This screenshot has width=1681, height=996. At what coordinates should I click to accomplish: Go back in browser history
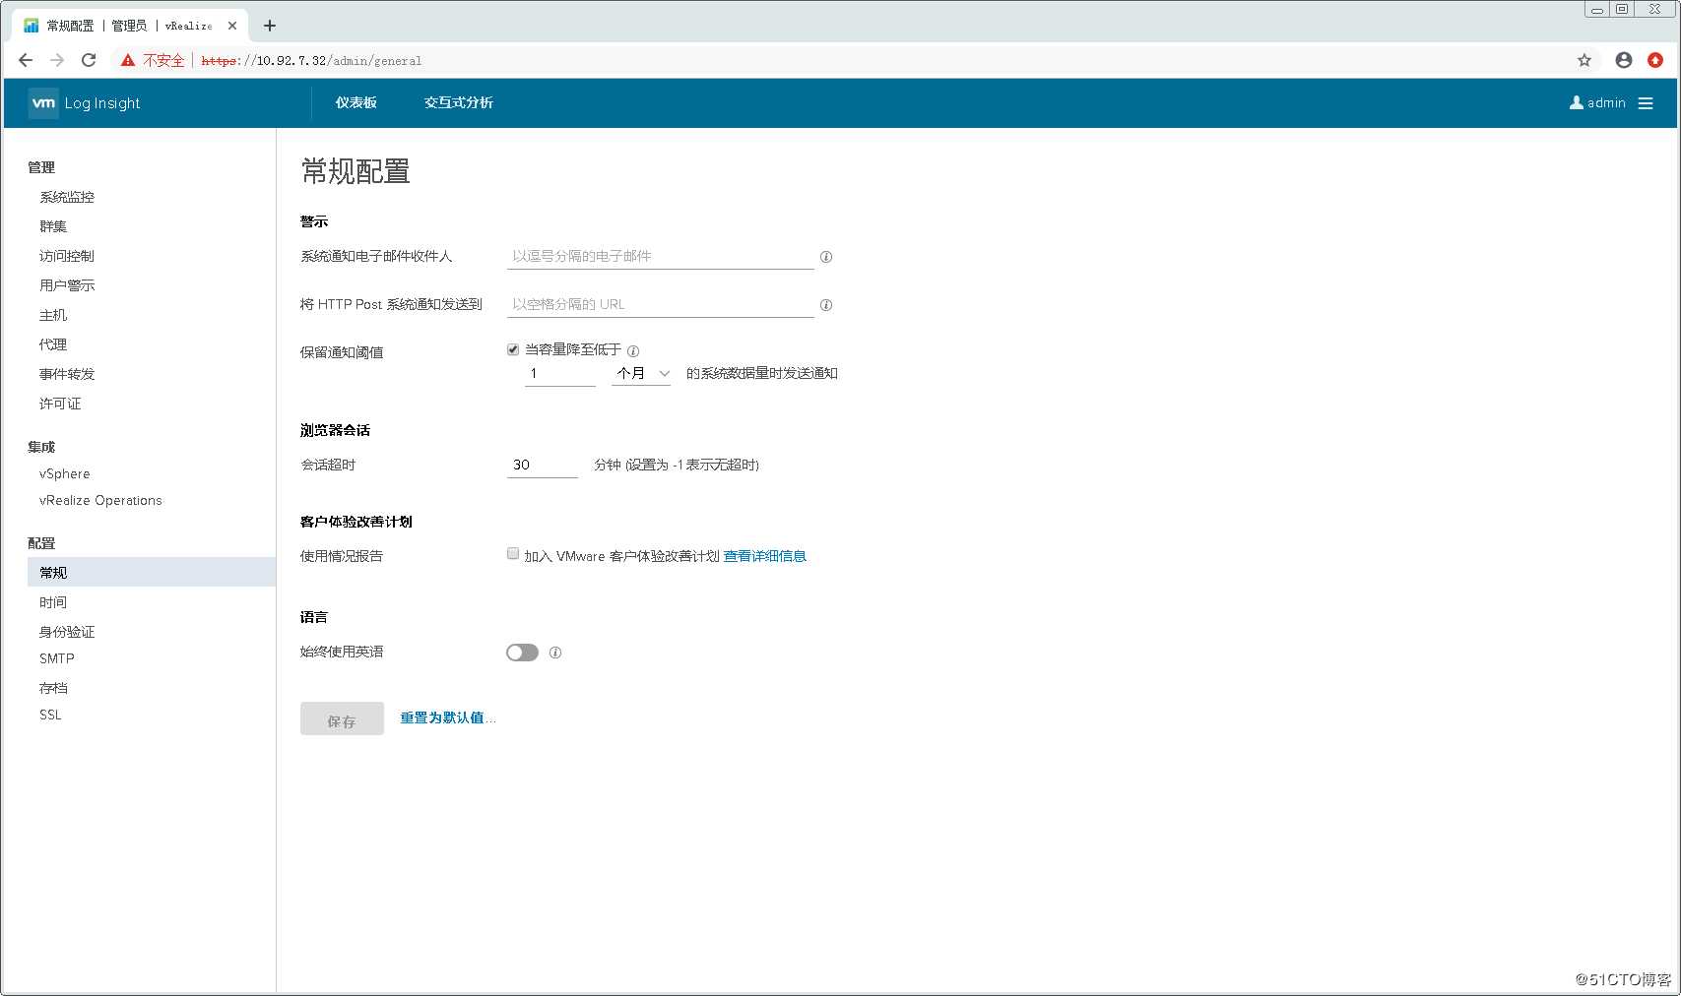(x=26, y=60)
